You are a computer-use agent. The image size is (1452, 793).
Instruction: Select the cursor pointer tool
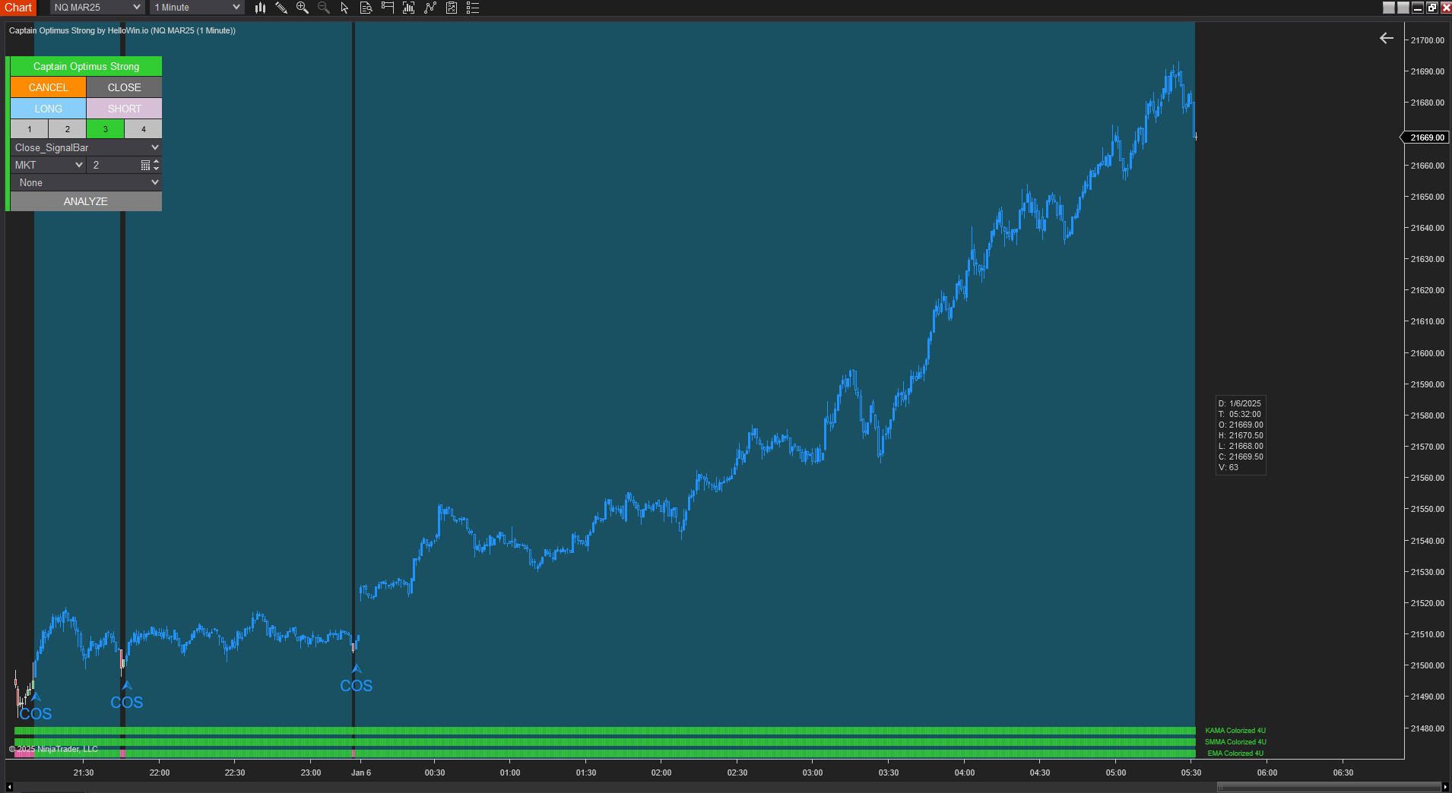[344, 8]
